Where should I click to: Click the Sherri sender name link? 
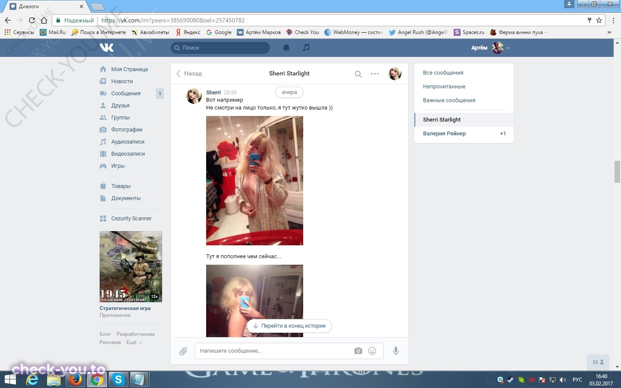click(213, 93)
